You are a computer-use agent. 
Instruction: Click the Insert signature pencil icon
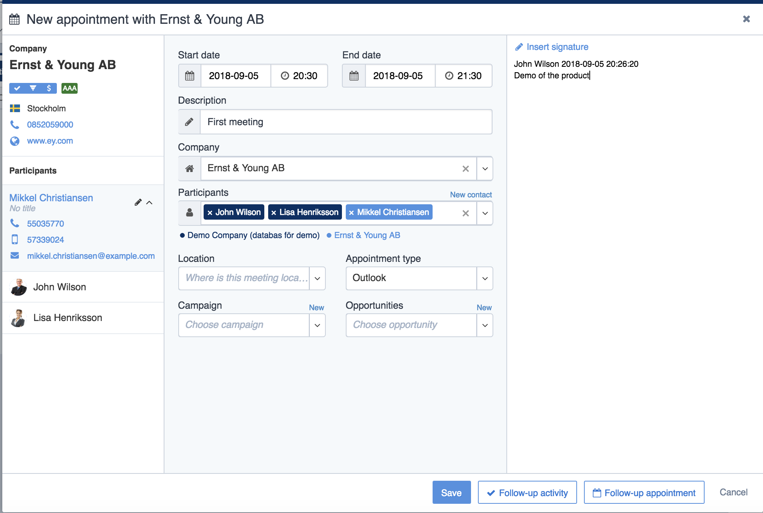pyautogui.click(x=519, y=47)
